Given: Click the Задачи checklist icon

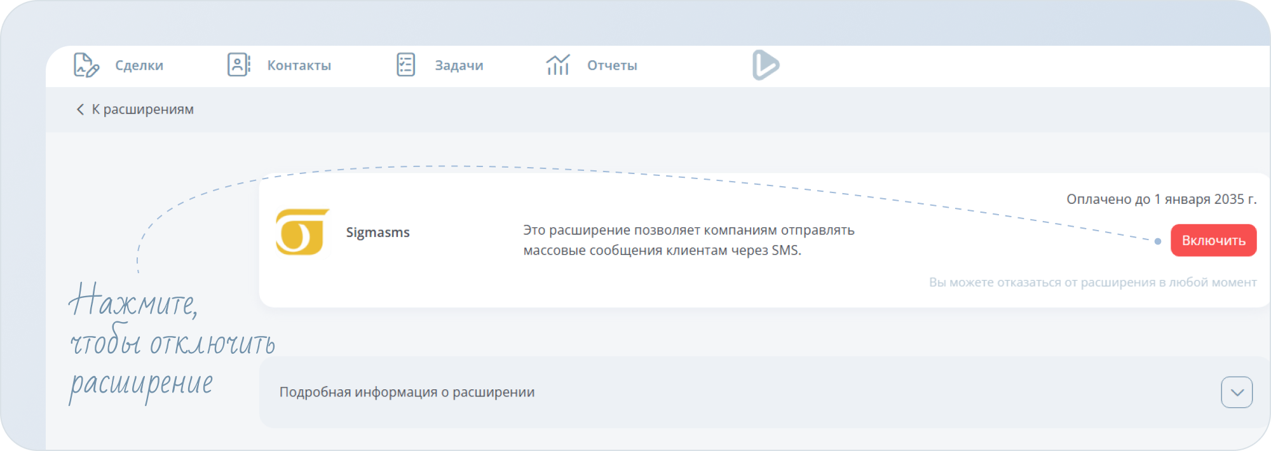Looking at the screenshot, I should 405,65.
